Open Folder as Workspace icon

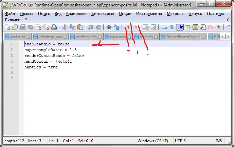(x=211, y=27)
